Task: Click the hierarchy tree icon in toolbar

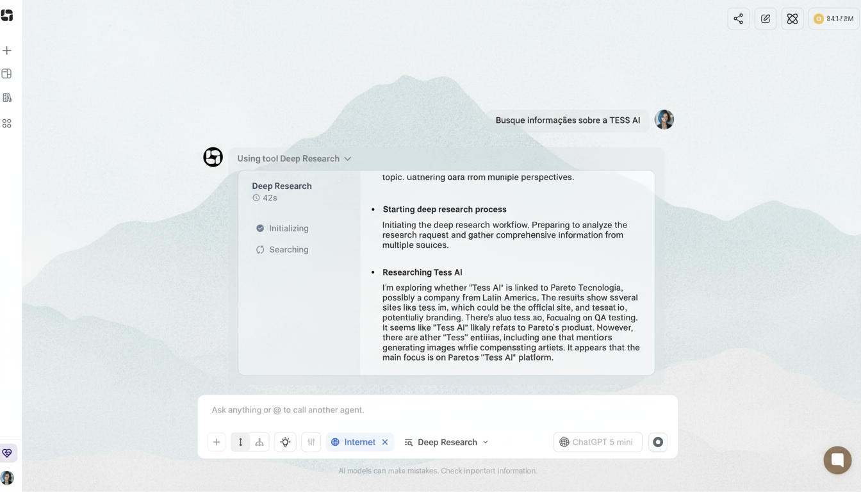Action: pos(259,442)
